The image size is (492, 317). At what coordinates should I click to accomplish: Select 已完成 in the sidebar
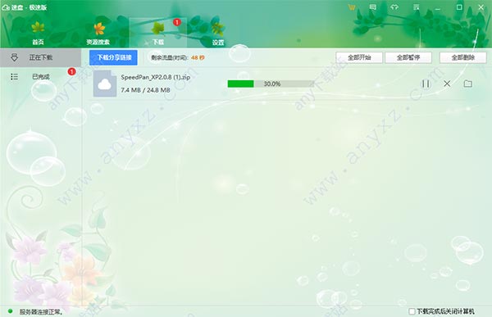pyautogui.click(x=40, y=76)
